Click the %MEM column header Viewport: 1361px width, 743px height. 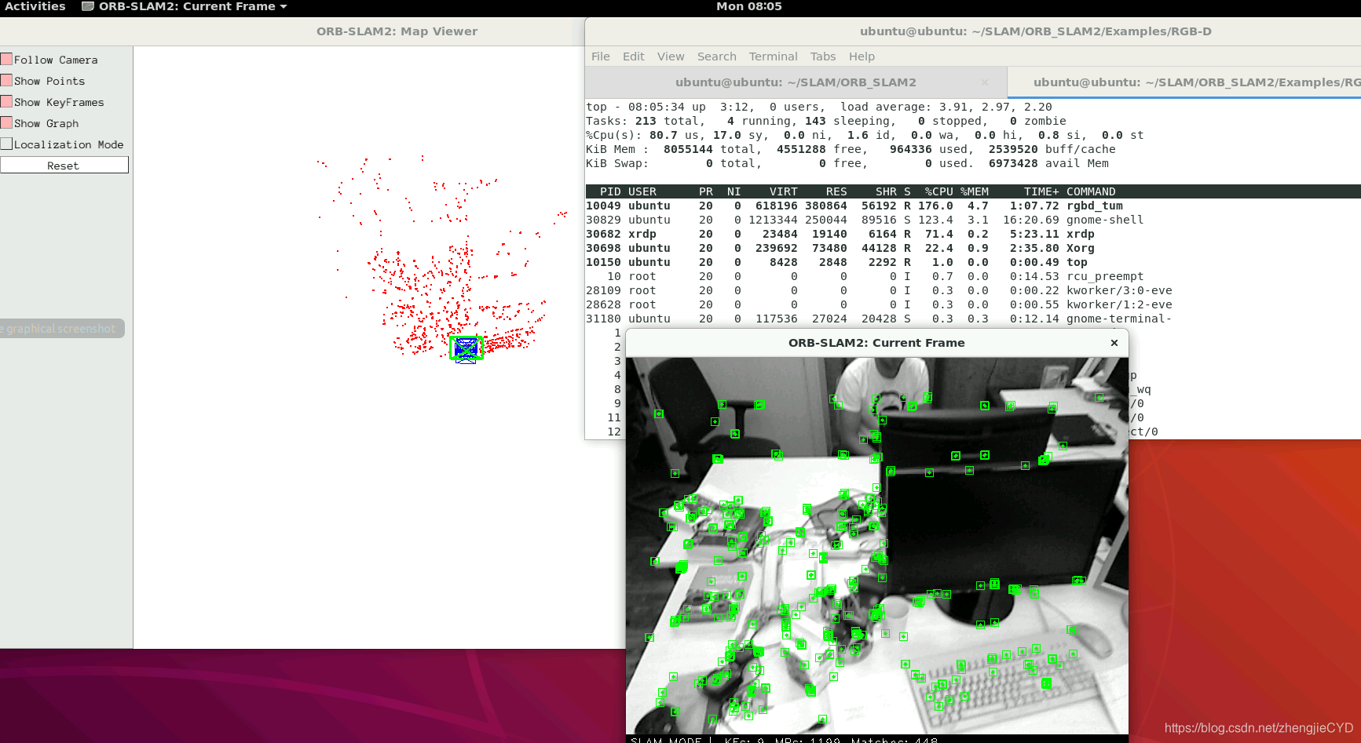point(974,191)
